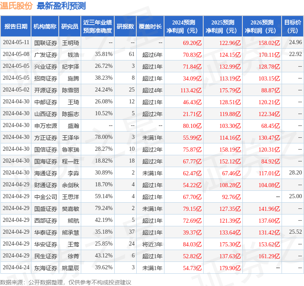The image size is (304, 286).
Task: Click the 东海证券 institution cell
Action: point(46,268)
